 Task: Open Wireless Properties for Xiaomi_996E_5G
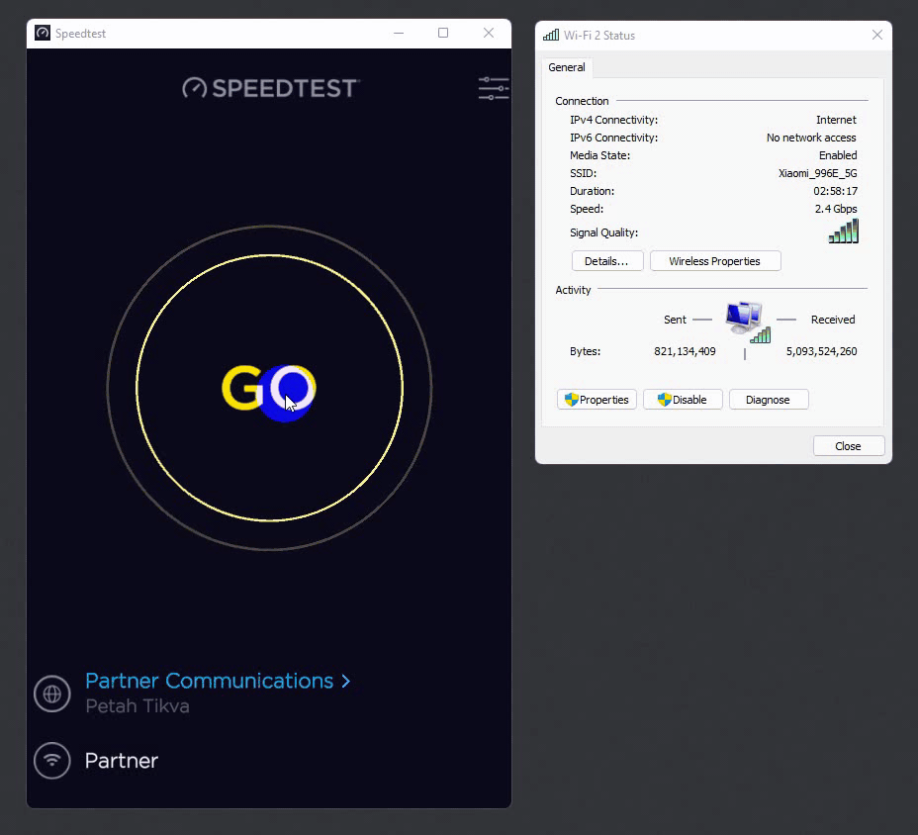point(714,260)
